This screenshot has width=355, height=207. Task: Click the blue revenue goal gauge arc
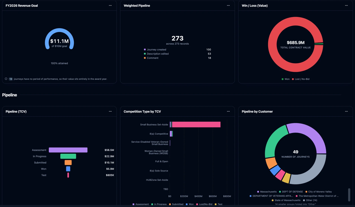pyautogui.click(x=59, y=30)
